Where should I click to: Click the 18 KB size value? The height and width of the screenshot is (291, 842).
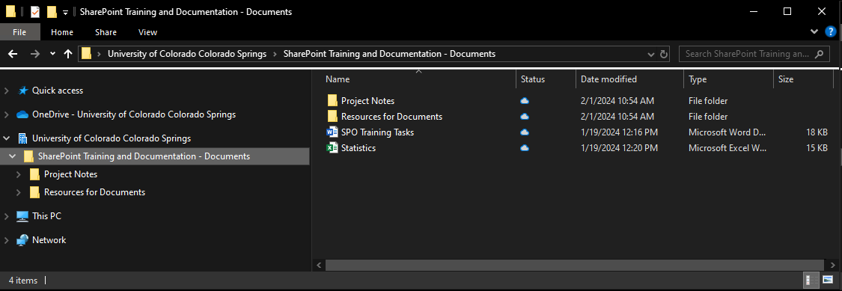[817, 132]
